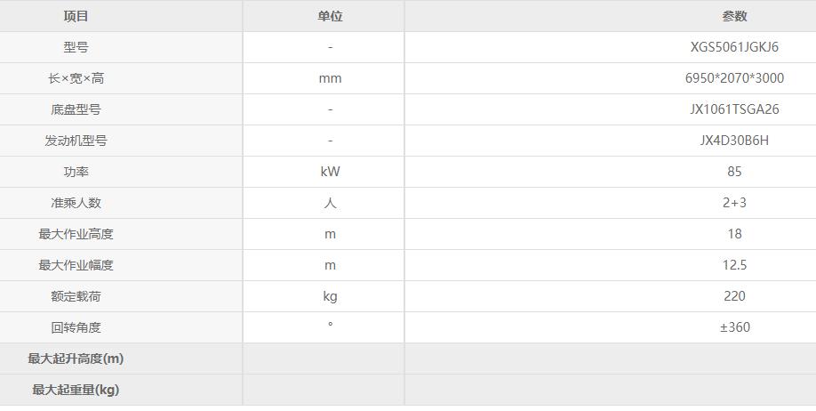Click the mm unit cell
This screenshot has height=411, width=816.
pos(330,78)
